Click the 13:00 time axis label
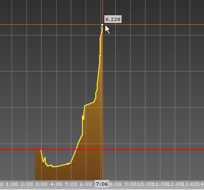The image size is (204, 190). coord(189,184)
